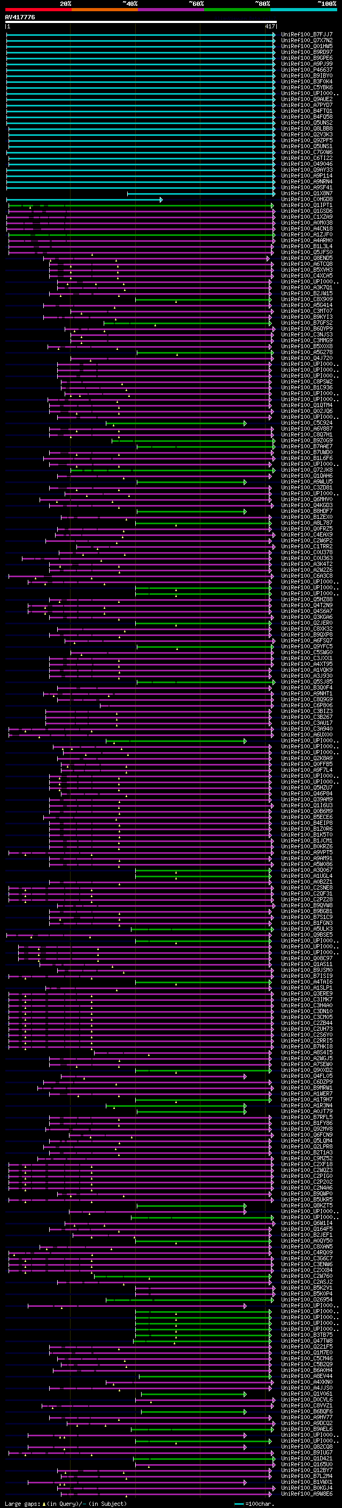Open the UniRef100_B9IBY0 entry
342x1508 pixels.
(x=306, y=75)
